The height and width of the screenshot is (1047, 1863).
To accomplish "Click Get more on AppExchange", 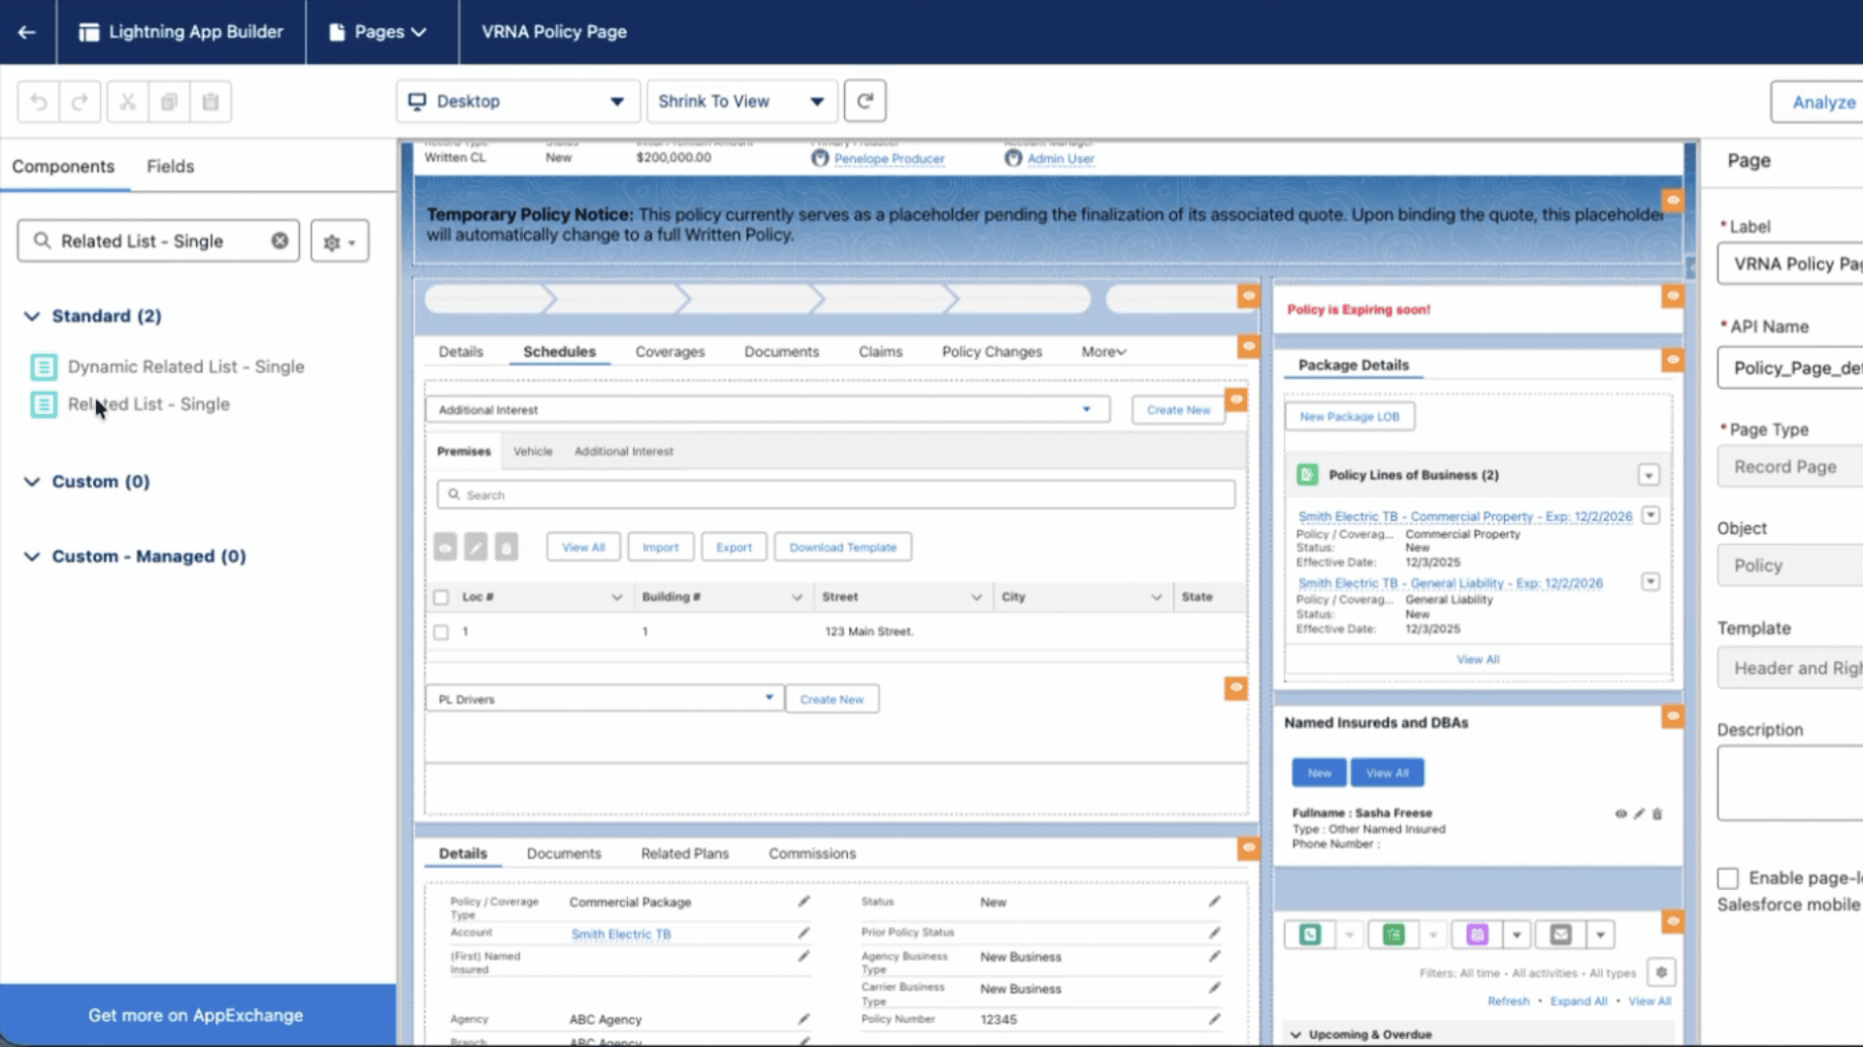I will click(196, 1015).
